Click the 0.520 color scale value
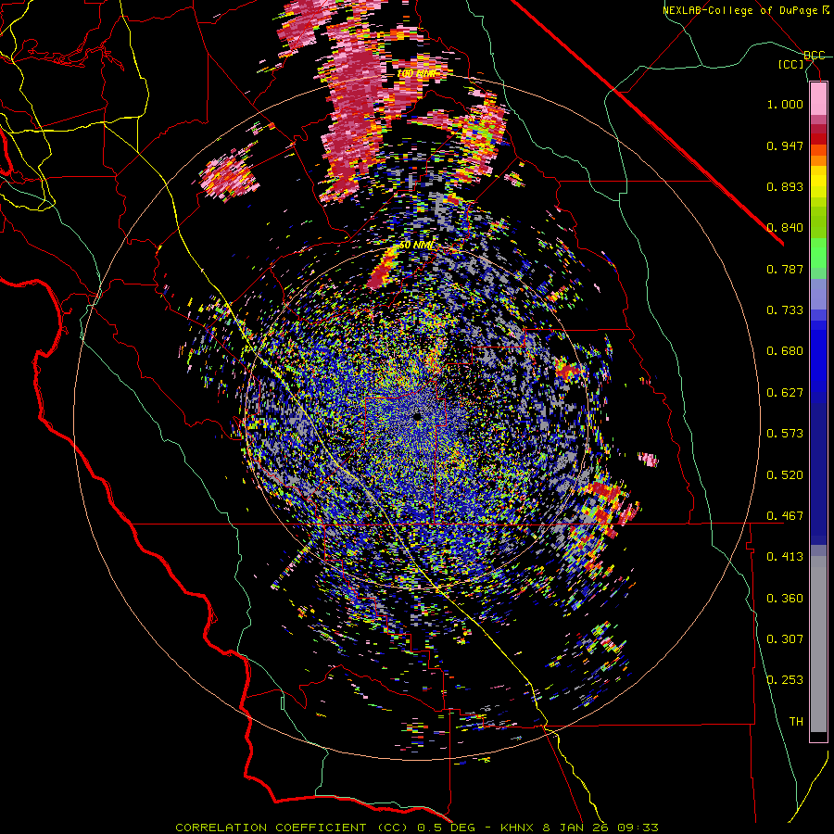This screenshot has height=834, width=834. [785, 475]
